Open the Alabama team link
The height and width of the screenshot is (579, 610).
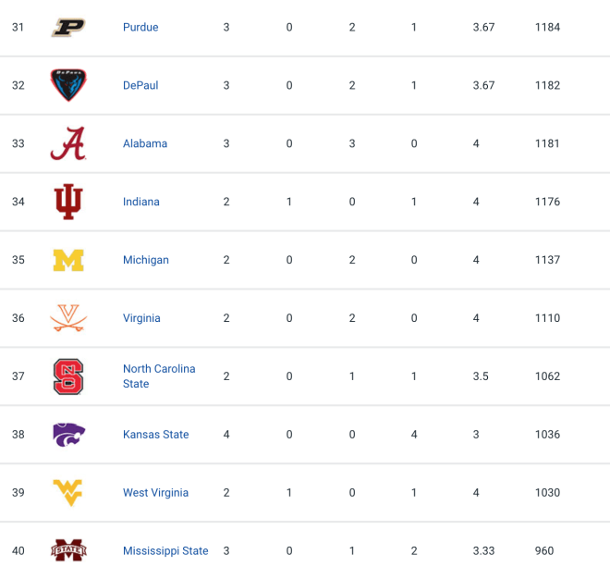(145, 143)
